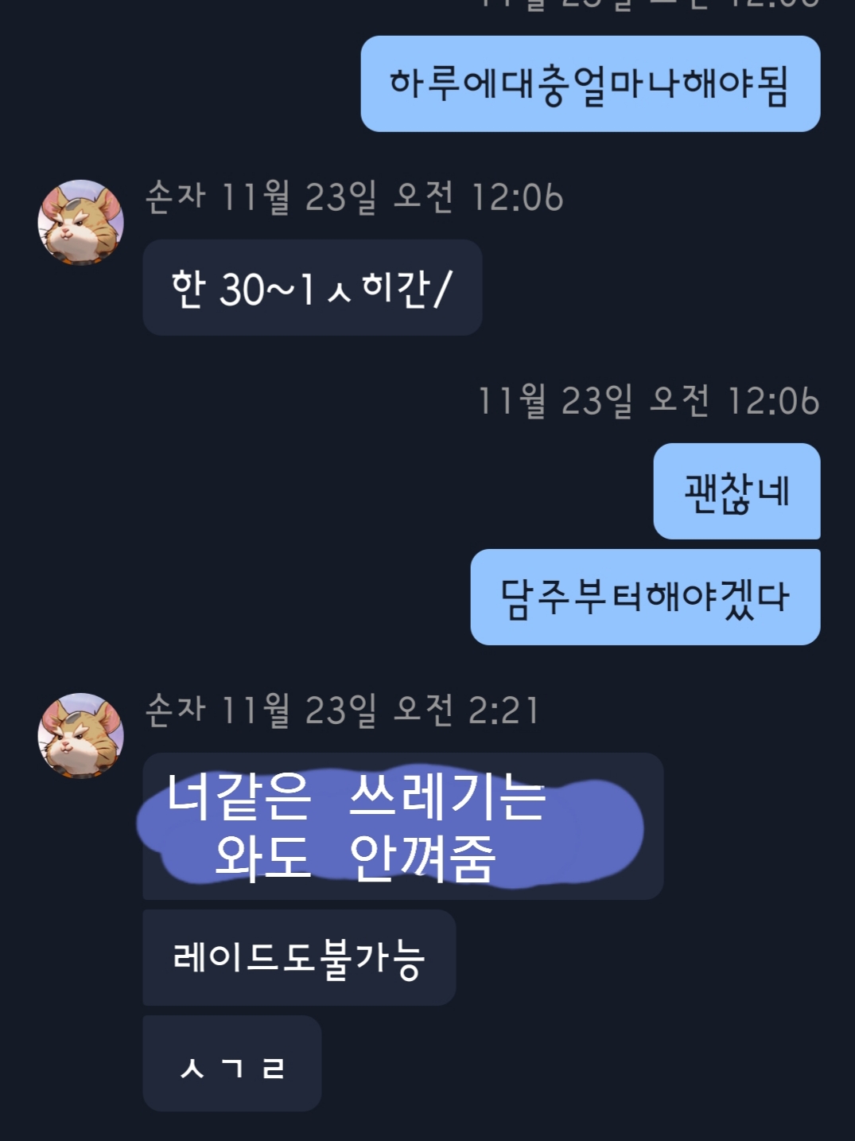This screenshot has height=1141, width=855.
Task: Tap the overlaid white text '와도 안껴줌'
Action: 356,858
